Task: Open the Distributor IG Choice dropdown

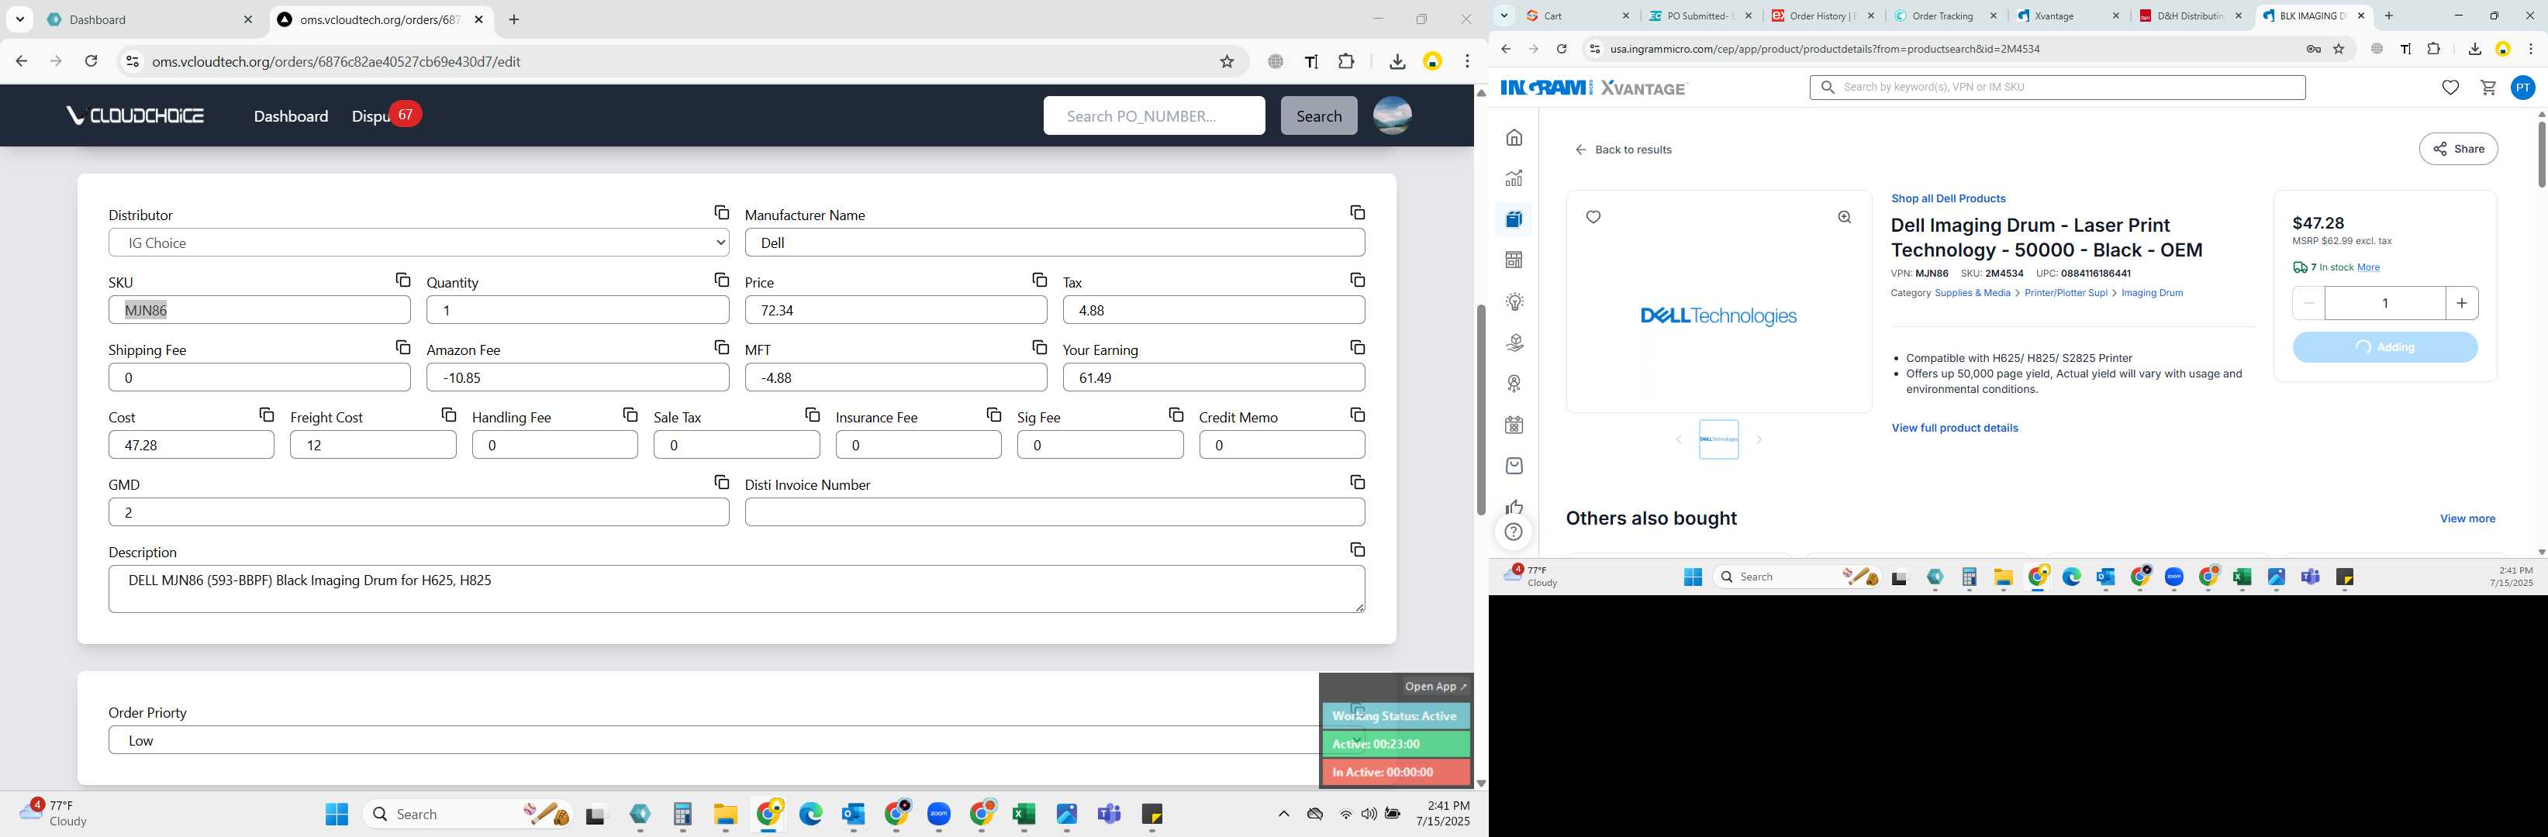Action: pos(419,242)
